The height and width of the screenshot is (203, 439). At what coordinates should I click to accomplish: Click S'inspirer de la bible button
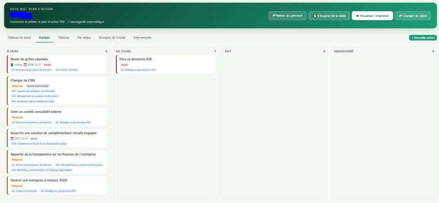pyautogui.click(x=329, y=16)
